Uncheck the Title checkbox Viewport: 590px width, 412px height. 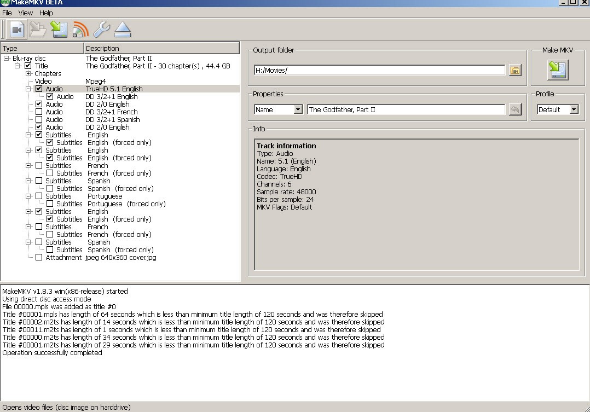coord(28,66)
